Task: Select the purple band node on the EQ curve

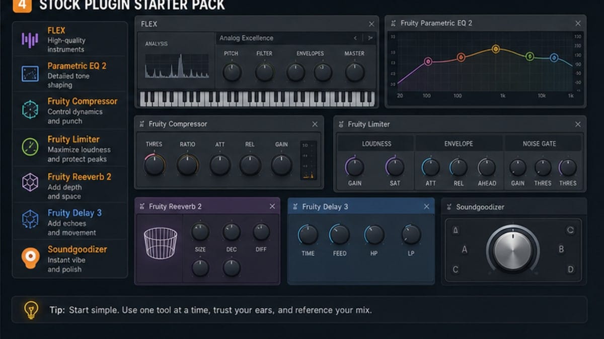Action: pos(428,62)
